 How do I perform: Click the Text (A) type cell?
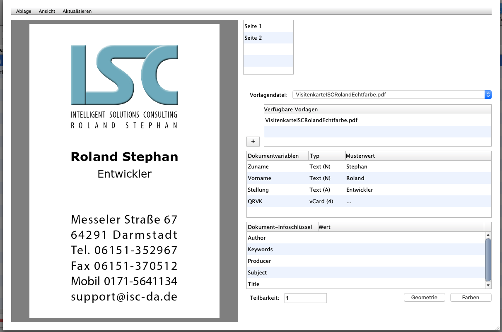pyautogui.click(x=320, y=190)
